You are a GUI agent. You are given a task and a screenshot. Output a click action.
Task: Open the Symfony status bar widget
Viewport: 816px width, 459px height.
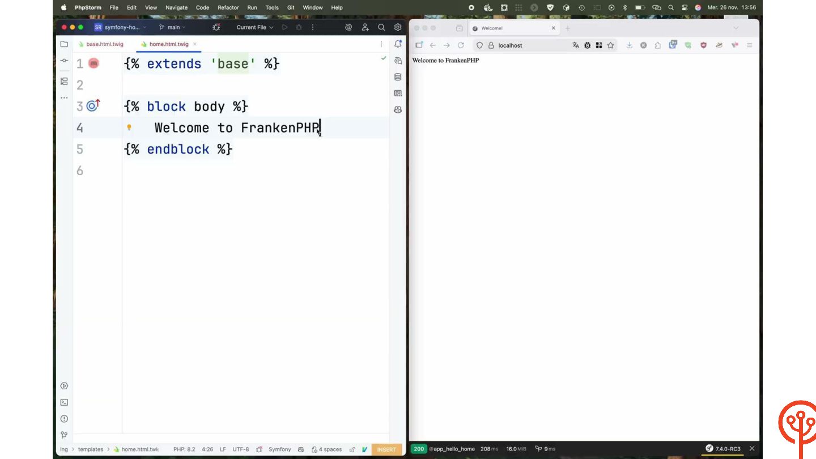279,449
